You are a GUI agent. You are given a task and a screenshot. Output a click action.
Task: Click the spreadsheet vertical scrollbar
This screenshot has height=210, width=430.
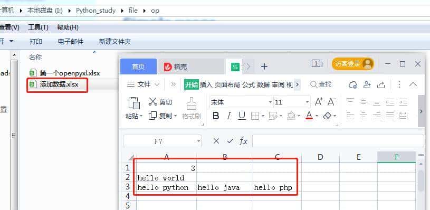click(422, 181)
